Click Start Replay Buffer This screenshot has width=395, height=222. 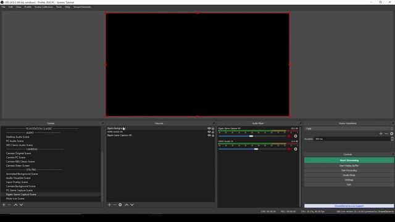(x=349, y=166)
